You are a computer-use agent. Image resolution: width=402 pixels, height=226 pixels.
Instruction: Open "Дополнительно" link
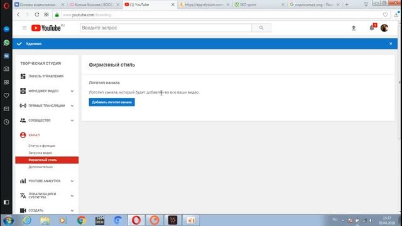40,167
